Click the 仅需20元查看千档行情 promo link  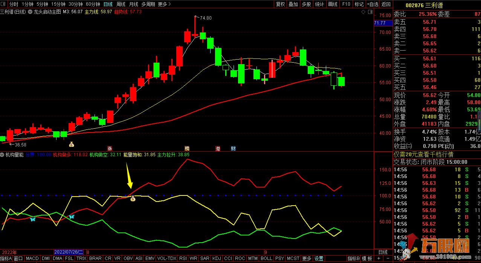tap(423, 155)
